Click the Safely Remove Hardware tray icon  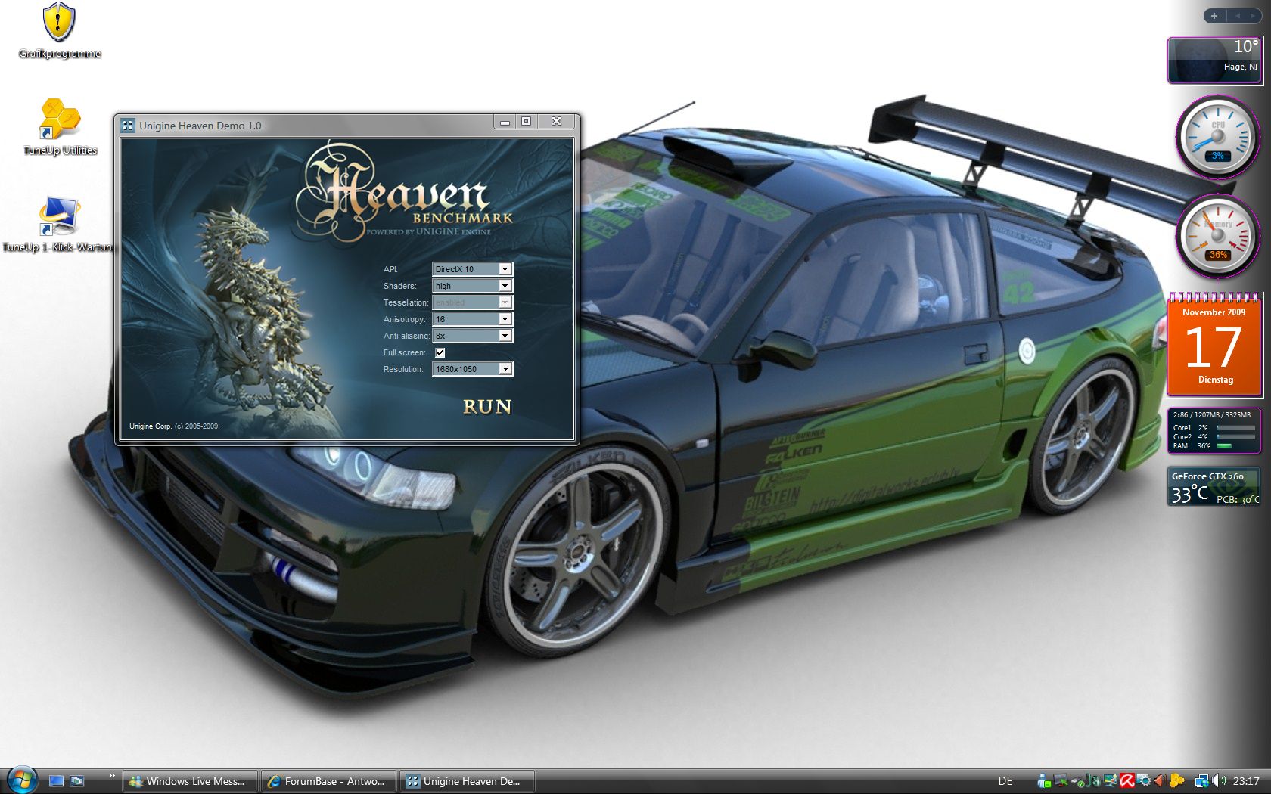tap(1077, 782)
